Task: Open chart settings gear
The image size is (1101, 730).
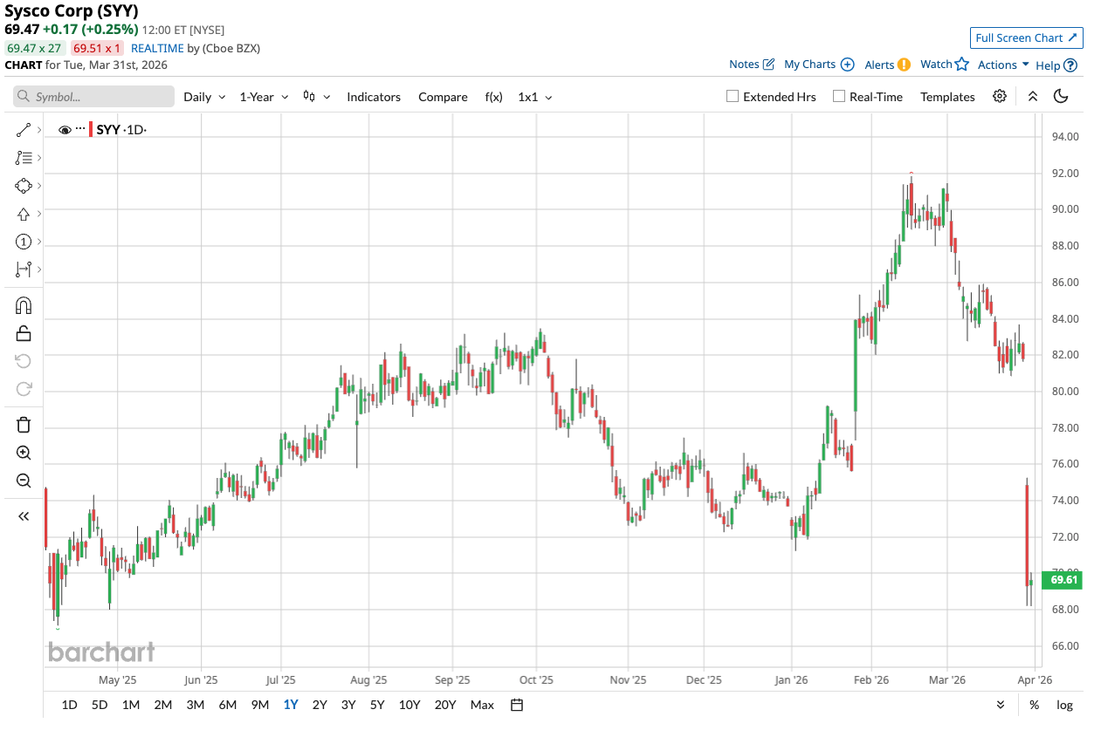Action: [1000, 96]
